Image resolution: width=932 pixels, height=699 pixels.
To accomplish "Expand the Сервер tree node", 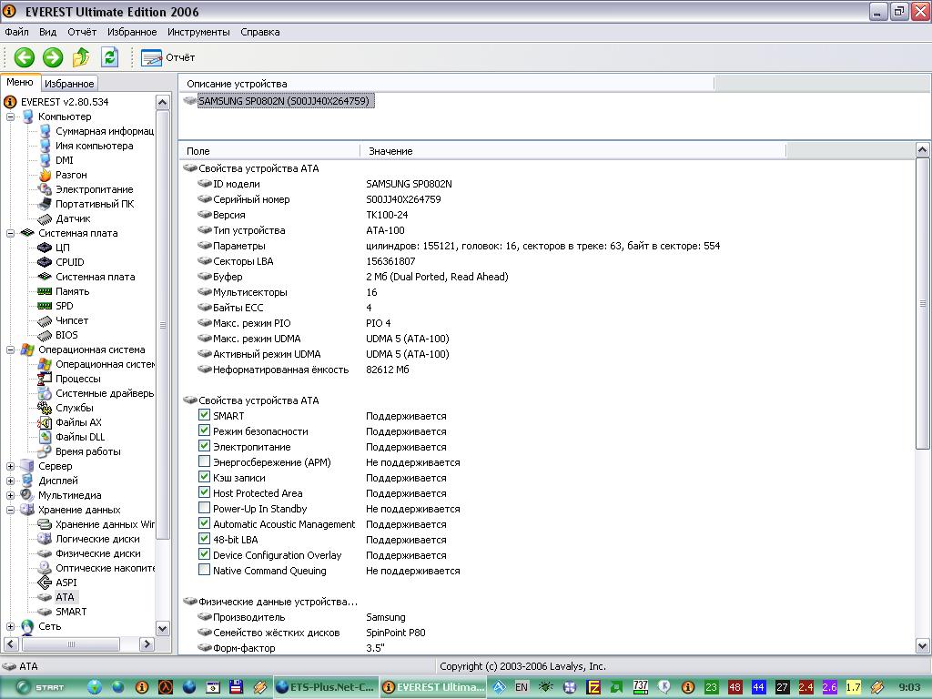I will pyautogui.click(x=11, y=466).
